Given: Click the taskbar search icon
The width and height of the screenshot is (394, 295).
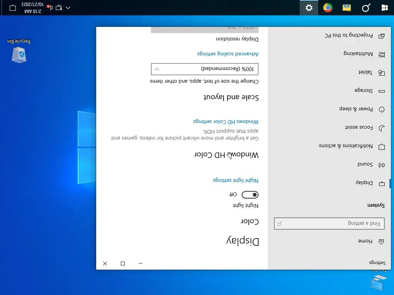Looking at the screenshot, I should 366,8.
